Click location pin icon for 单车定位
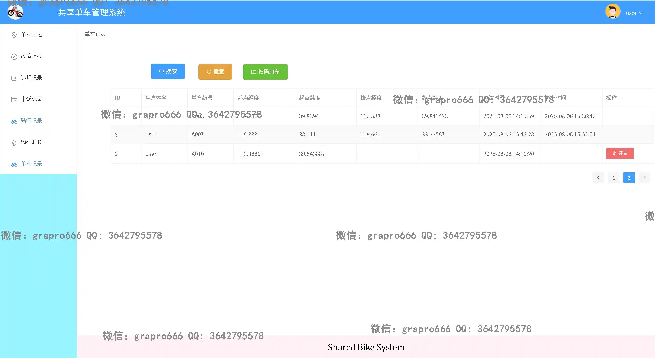Screen dimensions: 655x358 (x=14, y=35)
